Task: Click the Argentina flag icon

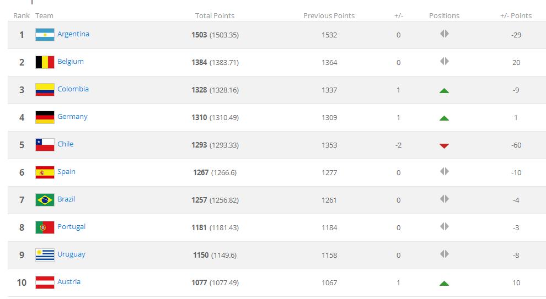Action: click(x=45, y=35)
